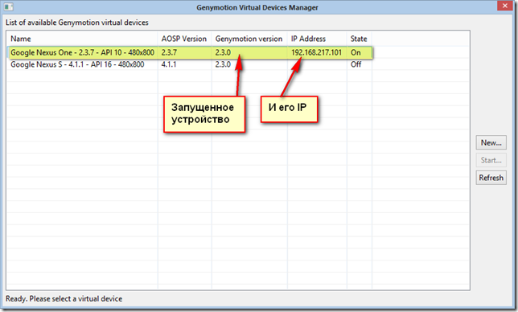Click the New... button

tap(491, 142)
